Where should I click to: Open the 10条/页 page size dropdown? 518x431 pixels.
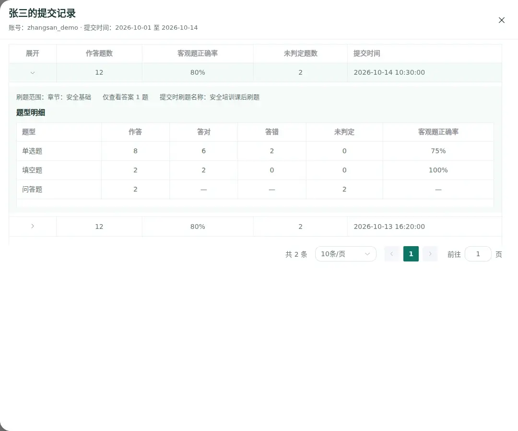[345, 254]
